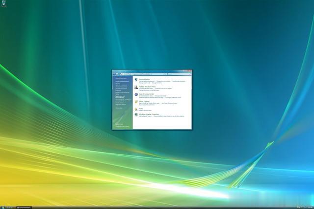Expand dropdown after Appearance and Personalization breadcrumb

tap(152, 74)
